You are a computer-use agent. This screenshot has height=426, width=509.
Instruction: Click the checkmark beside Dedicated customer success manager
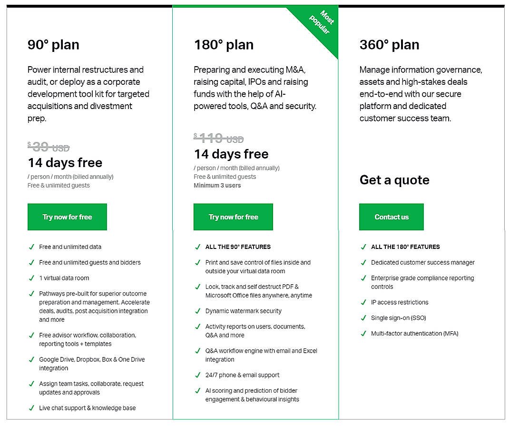click(363, 262)
